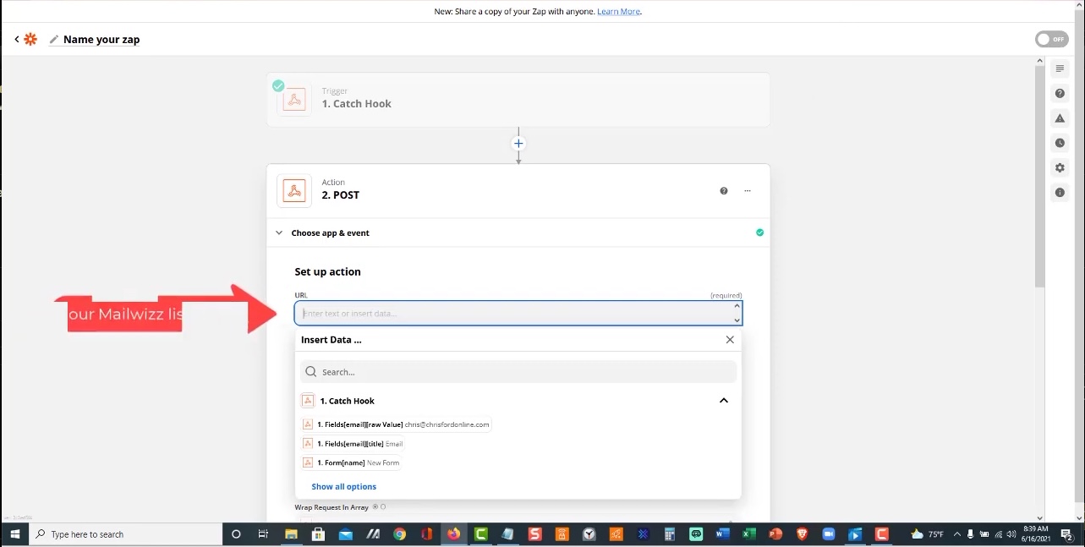The width and height of the screenshot is (1085, 547).
Task: Click 'Show all options' link
Action: tap(343, 487)
